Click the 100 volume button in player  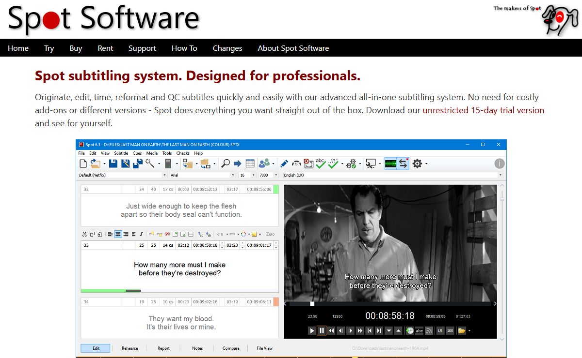(x=450, y=331)
